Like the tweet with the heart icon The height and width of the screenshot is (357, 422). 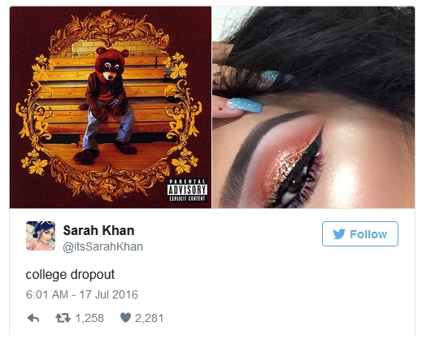click(x=125, y=317)
